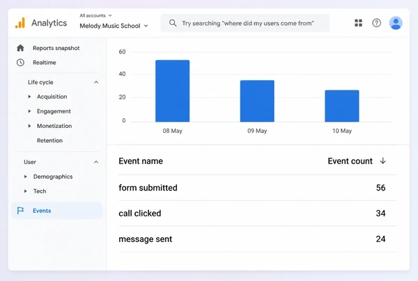Image resolution: width=418 pixels, height=281 pixels.
Task: Open Monetization reports label
Action: (x=54, y=126)
